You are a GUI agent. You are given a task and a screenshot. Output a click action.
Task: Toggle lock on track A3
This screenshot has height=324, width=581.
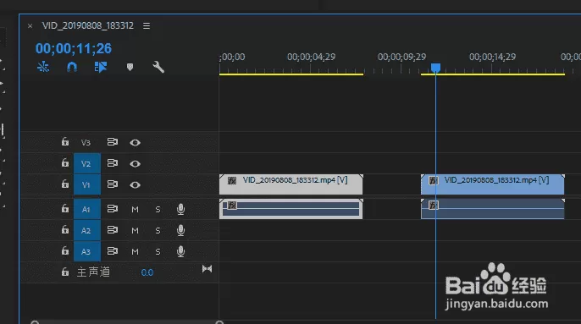pos(65,251)
